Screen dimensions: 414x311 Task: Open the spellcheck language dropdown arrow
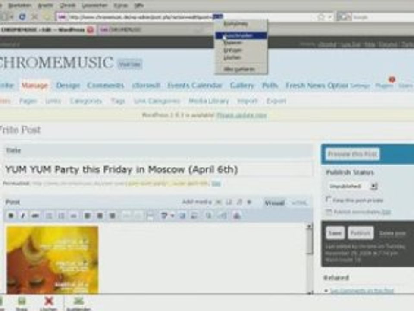[x=172, y=216]
